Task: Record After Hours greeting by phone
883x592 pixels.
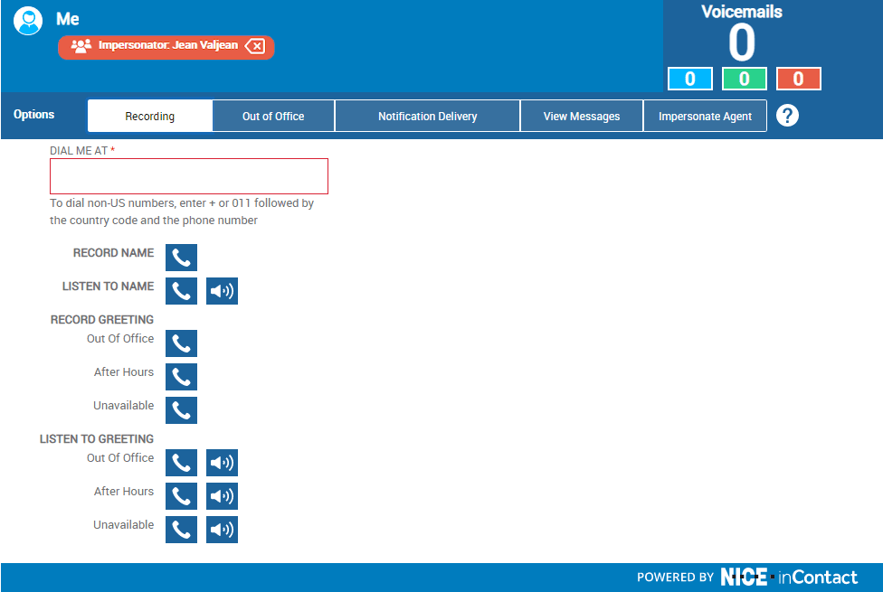Action: (x=181, y=377)
